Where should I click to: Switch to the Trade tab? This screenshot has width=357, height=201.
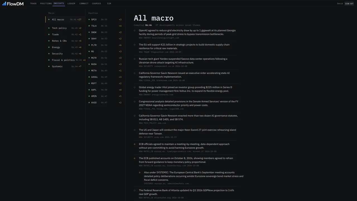pos(33,4)
